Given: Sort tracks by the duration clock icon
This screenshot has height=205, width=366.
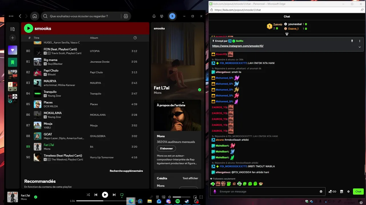Looking at the screenshot, I should (x=135, y=38).
